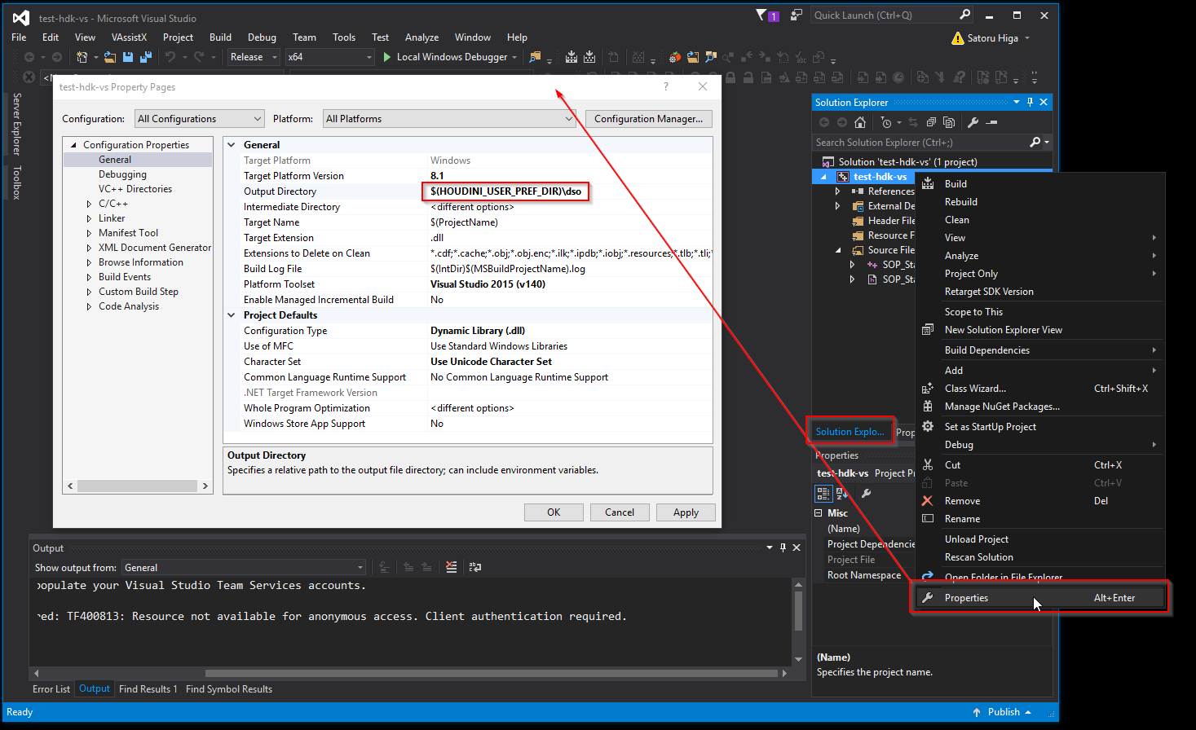Click the Configuration Manager button
The image size is (1196, 730).
click(648, 119)
